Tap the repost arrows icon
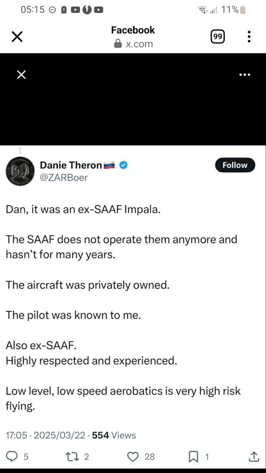266x473 pixels. point(72,456)
